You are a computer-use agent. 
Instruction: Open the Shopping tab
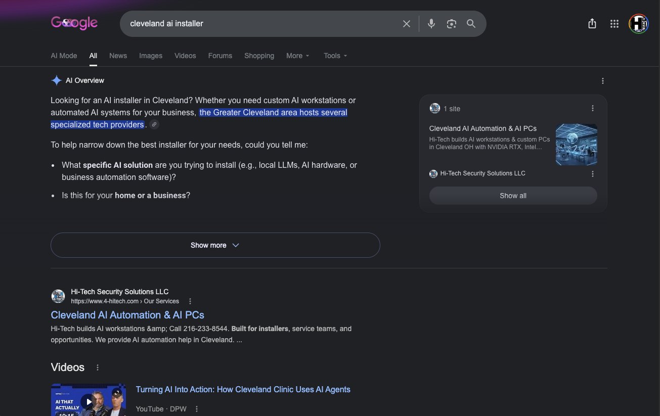(259, 56)
